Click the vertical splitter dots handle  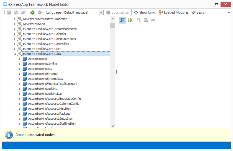pyautogui.click(x=117, y=72)
